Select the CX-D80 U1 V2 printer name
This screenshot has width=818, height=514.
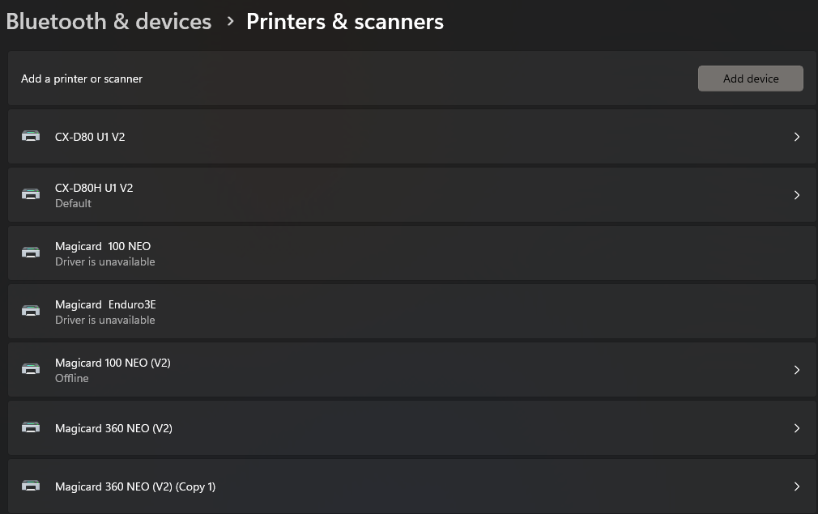90,137
